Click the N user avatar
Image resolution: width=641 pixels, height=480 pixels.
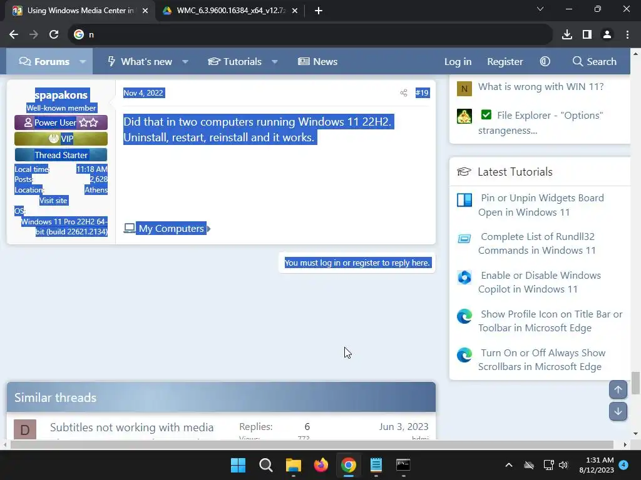coord(464,89)
